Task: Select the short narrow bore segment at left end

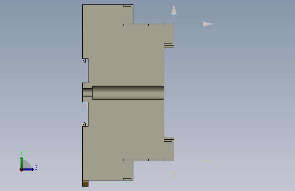Action: click(87, 92)
